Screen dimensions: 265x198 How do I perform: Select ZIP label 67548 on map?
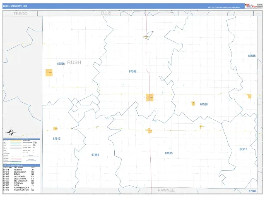tap(132, 71)
